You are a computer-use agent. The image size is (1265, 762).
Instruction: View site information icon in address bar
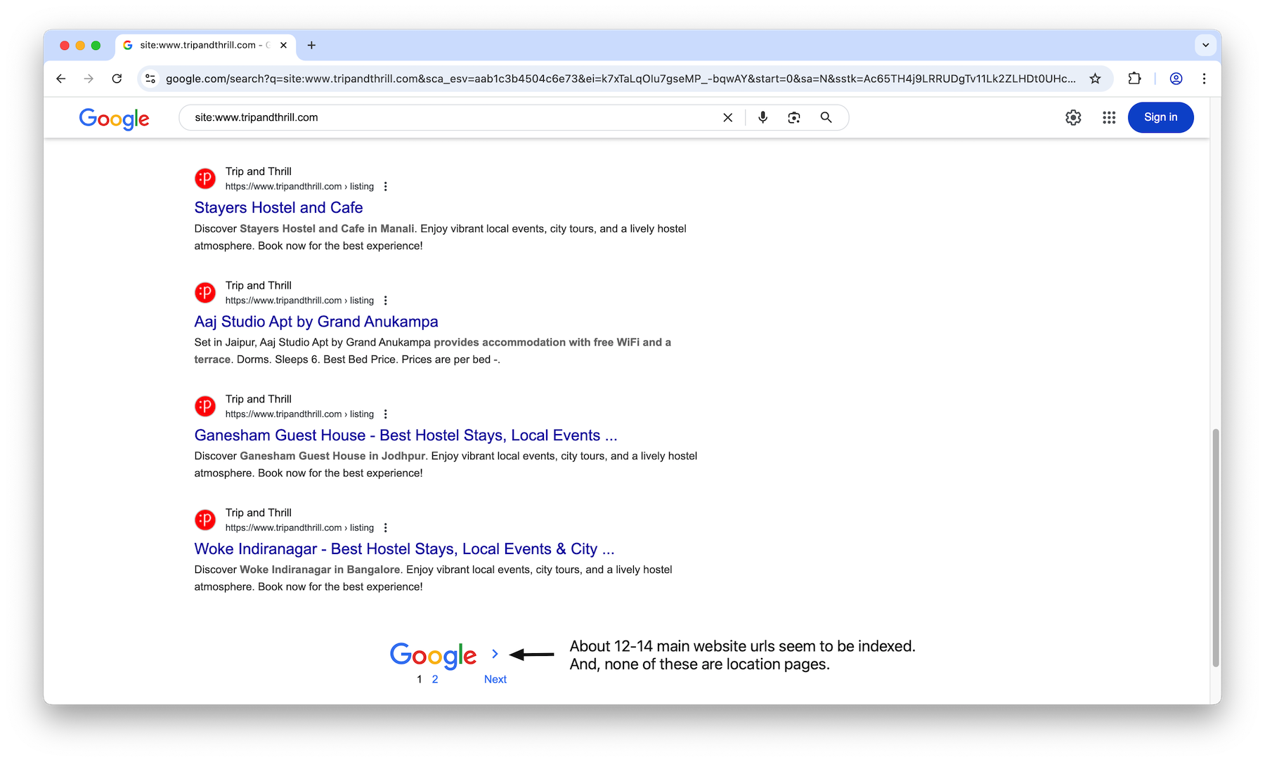pyautogui.click(x=150, y=79)
